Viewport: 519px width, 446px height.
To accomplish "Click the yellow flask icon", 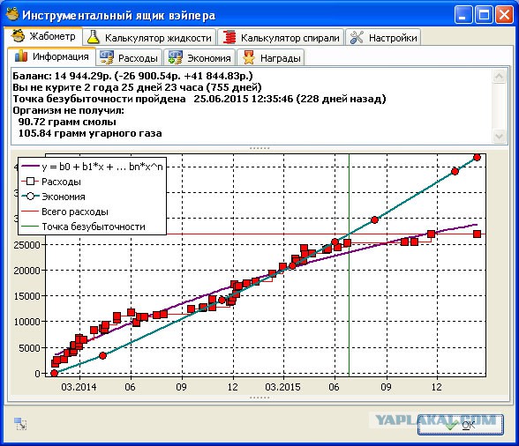I will (94, 37).
